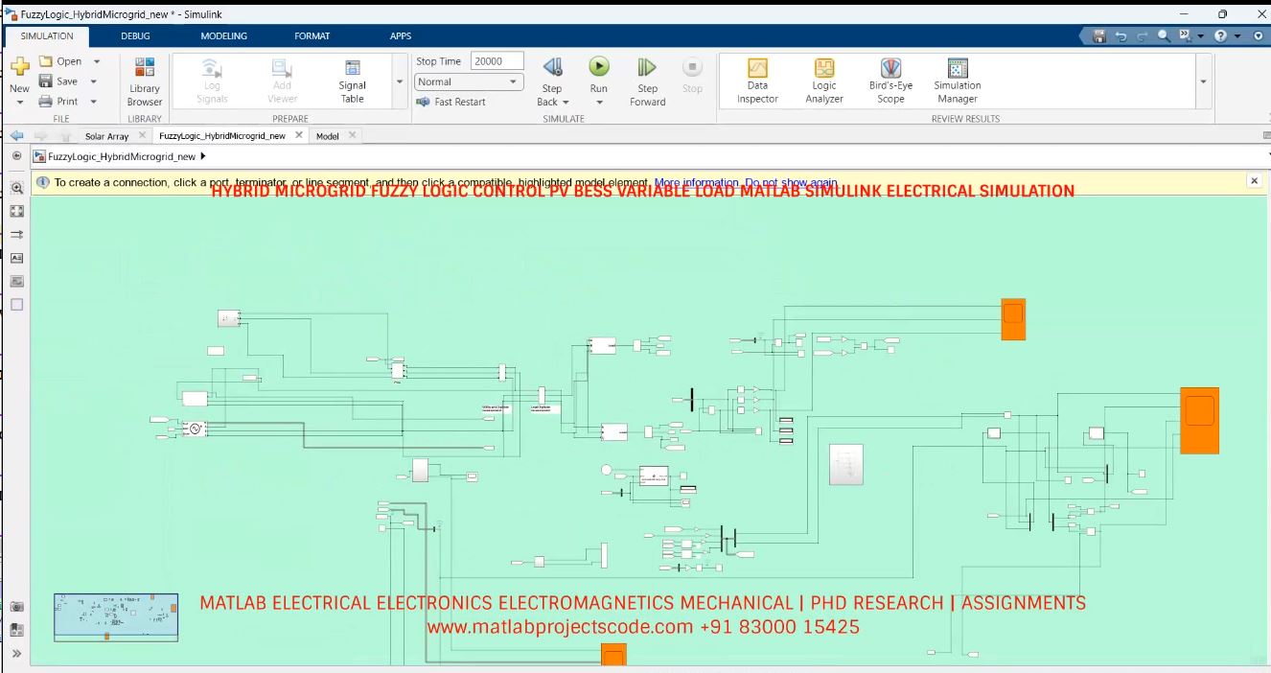The width and height of the screenshot is (1271, 673).
Task: Select the Signal Table tool
Action: point(352,81)
